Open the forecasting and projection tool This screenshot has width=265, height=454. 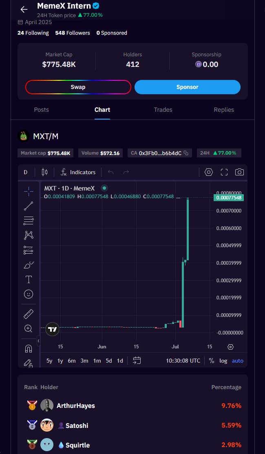29,250
